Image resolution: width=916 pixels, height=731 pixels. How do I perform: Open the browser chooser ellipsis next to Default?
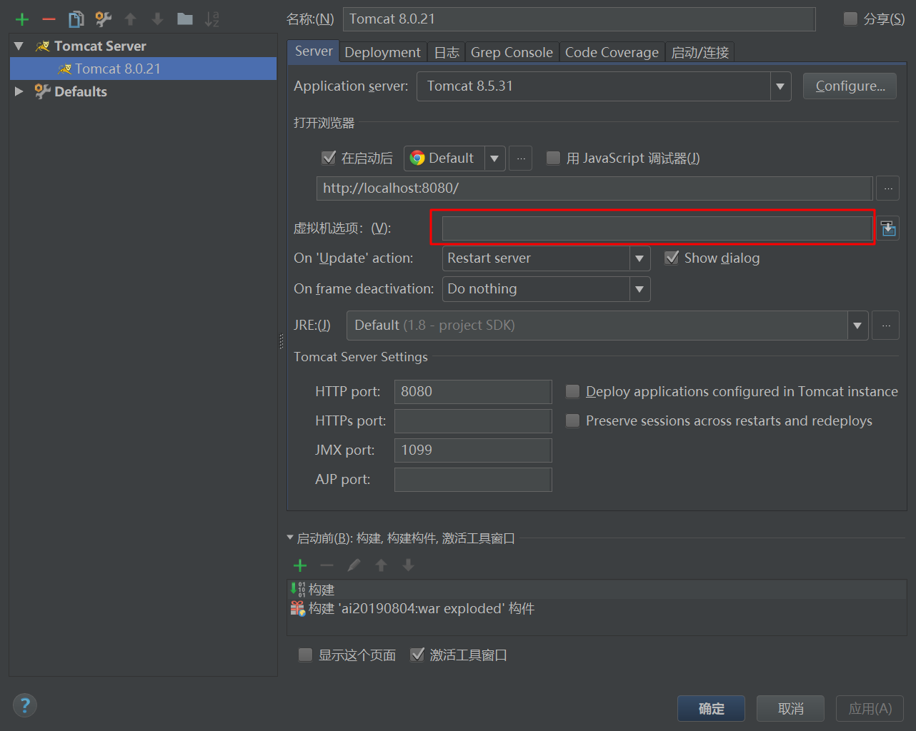click(x=521, y=158)
